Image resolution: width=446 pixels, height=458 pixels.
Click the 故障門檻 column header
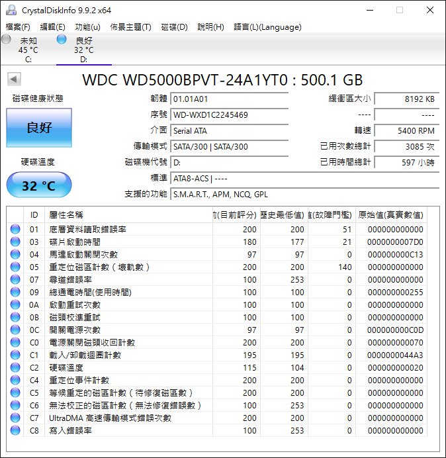332,215
